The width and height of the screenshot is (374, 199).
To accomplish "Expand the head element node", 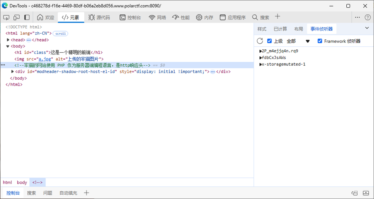I will (x=8, y=40).
